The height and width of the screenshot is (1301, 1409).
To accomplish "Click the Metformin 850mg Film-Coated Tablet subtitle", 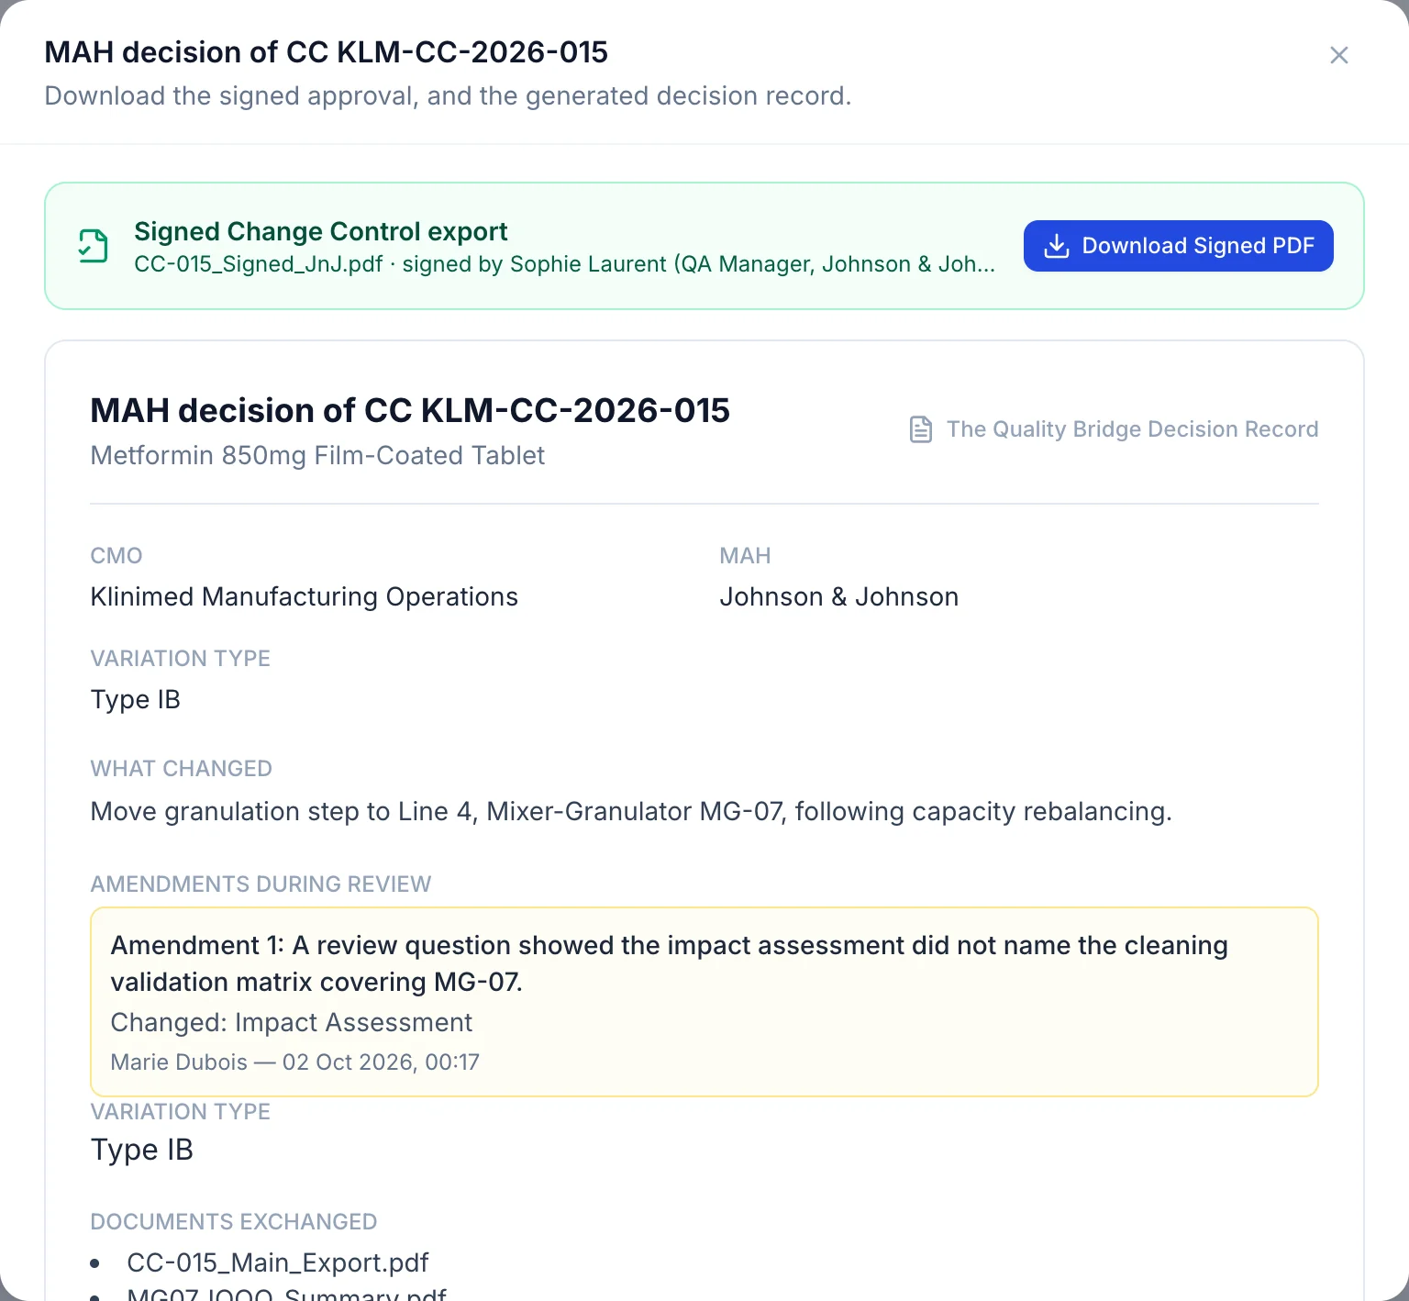I will point(317,455).
